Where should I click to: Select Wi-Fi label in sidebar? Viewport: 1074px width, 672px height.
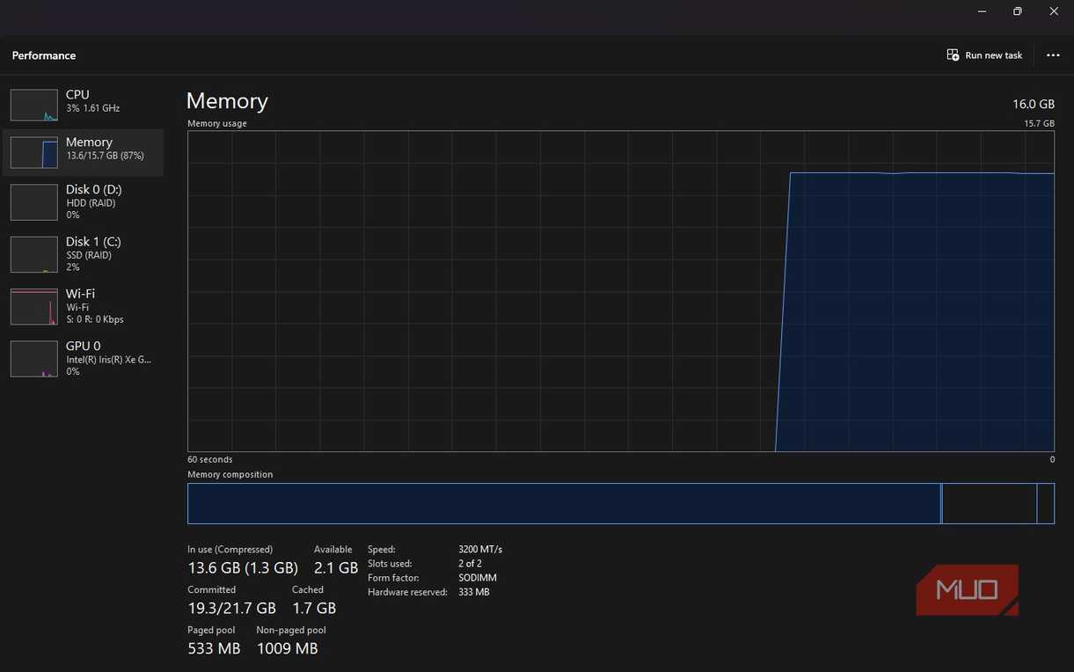[80, 293]
